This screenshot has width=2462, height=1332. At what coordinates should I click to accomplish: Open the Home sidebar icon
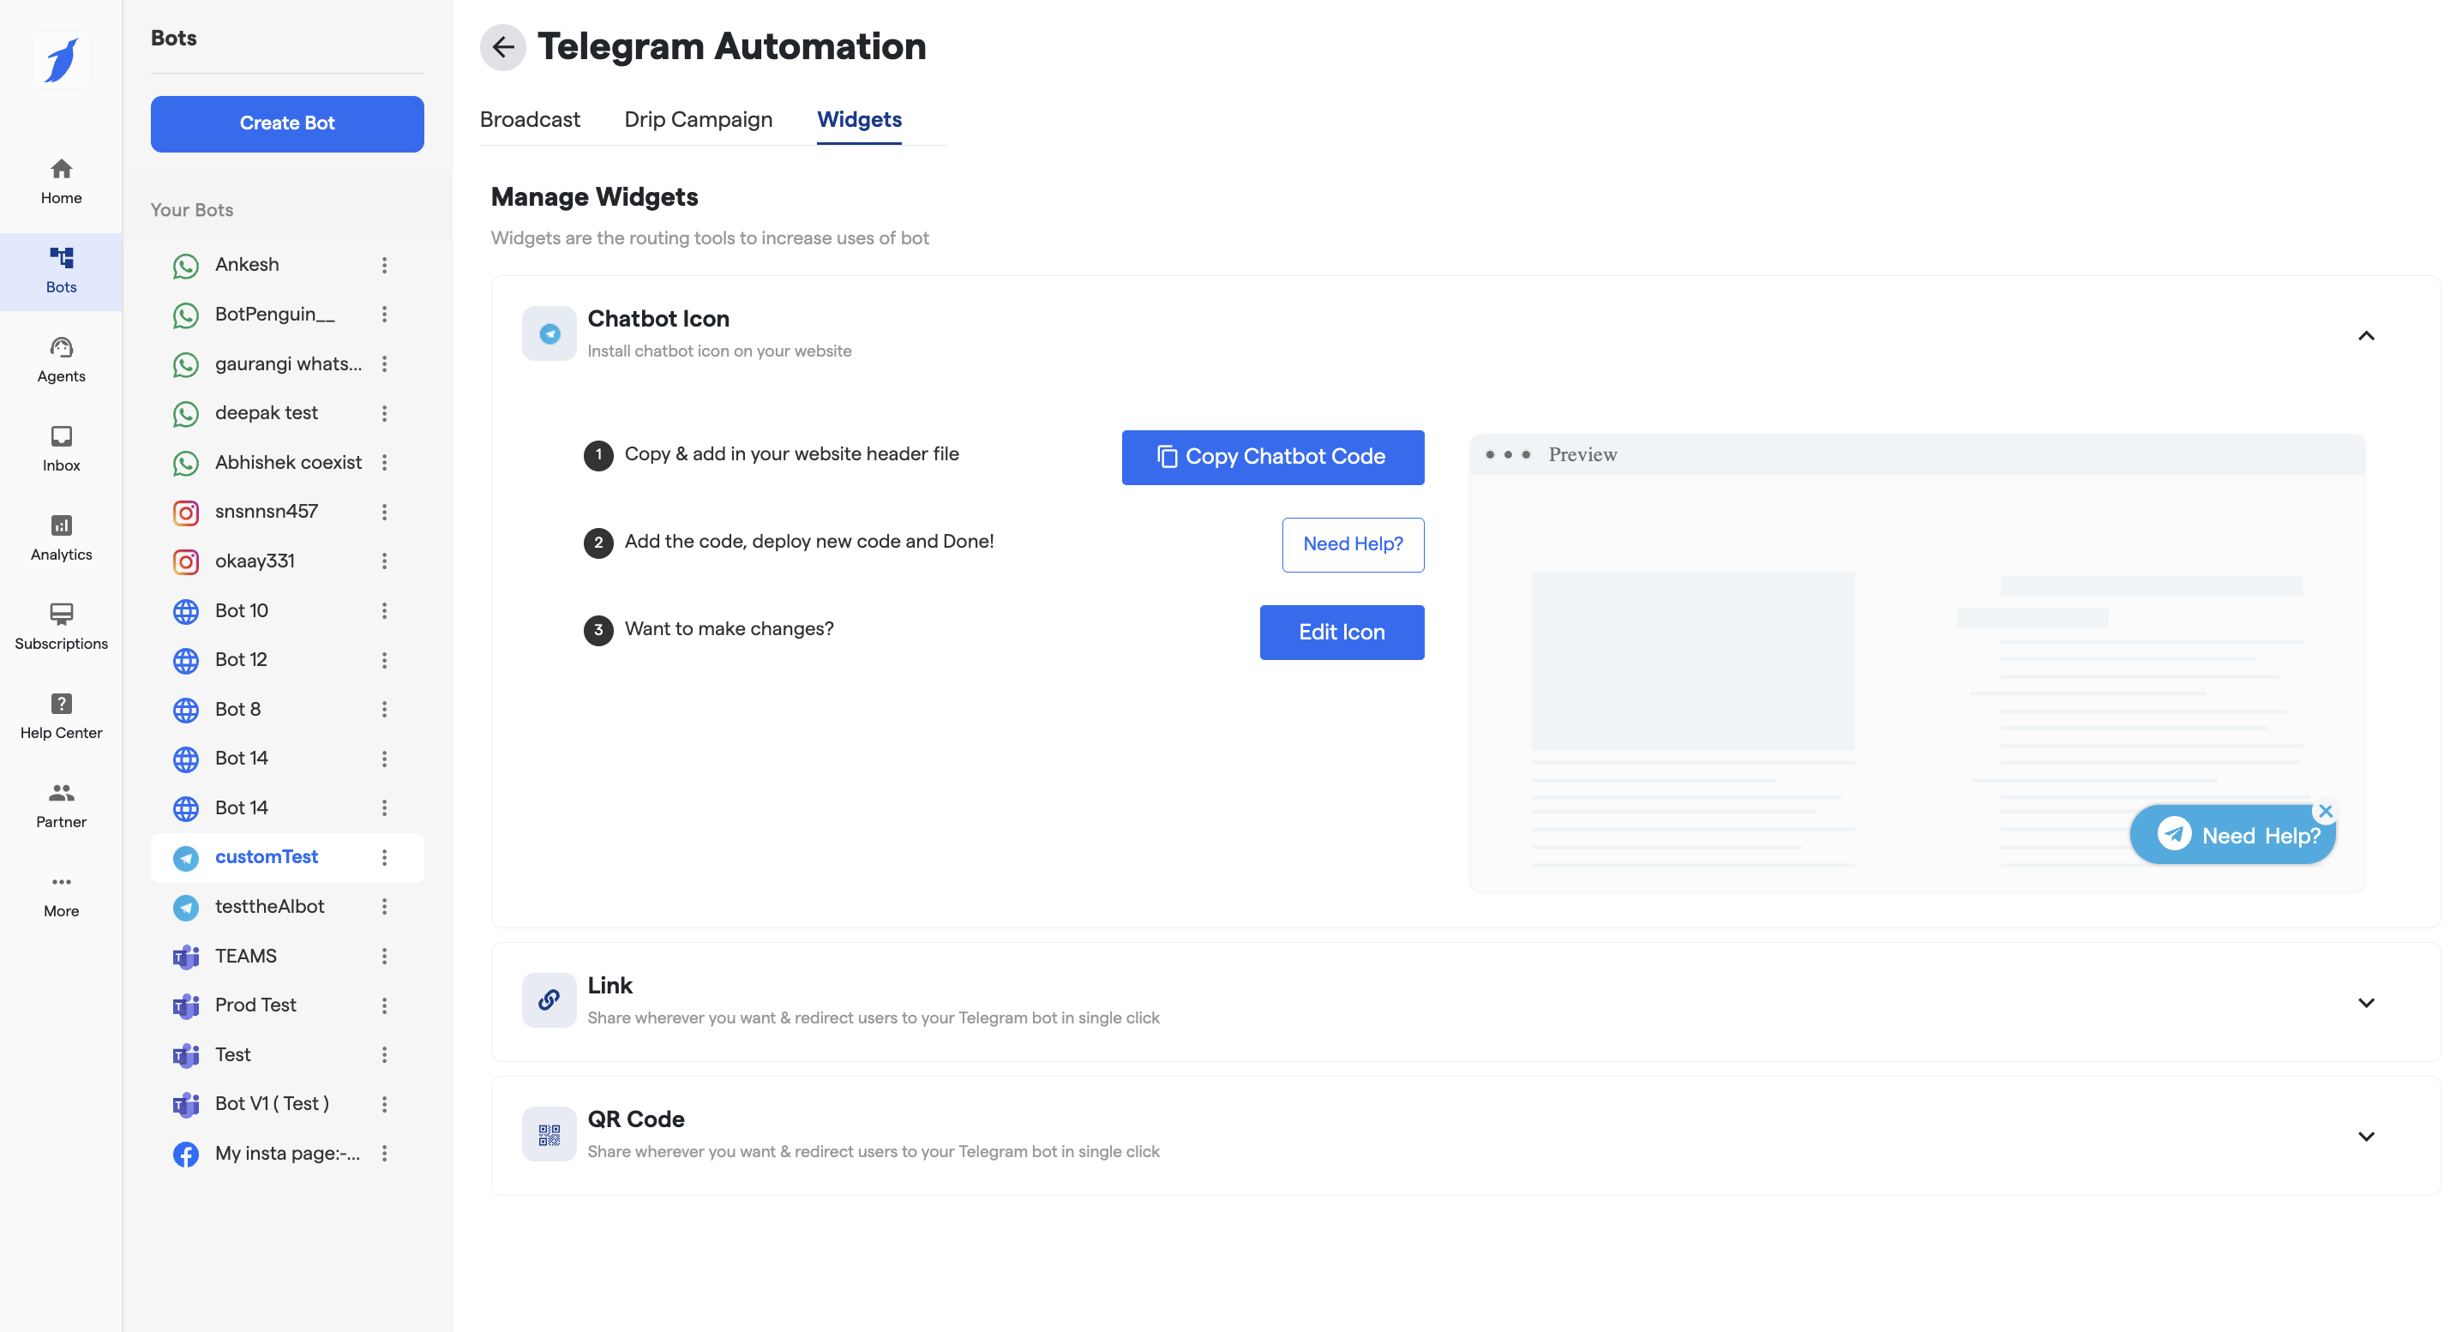click(61, 181)
